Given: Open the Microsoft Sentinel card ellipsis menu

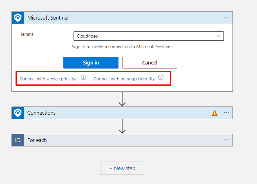Looking at the screenshot, I should pos(227,18).
